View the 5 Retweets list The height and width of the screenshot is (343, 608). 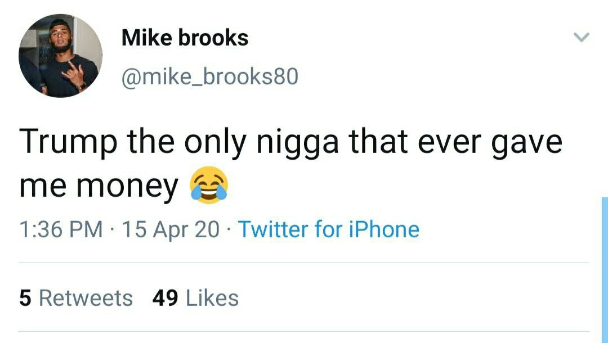click(76, 297)
